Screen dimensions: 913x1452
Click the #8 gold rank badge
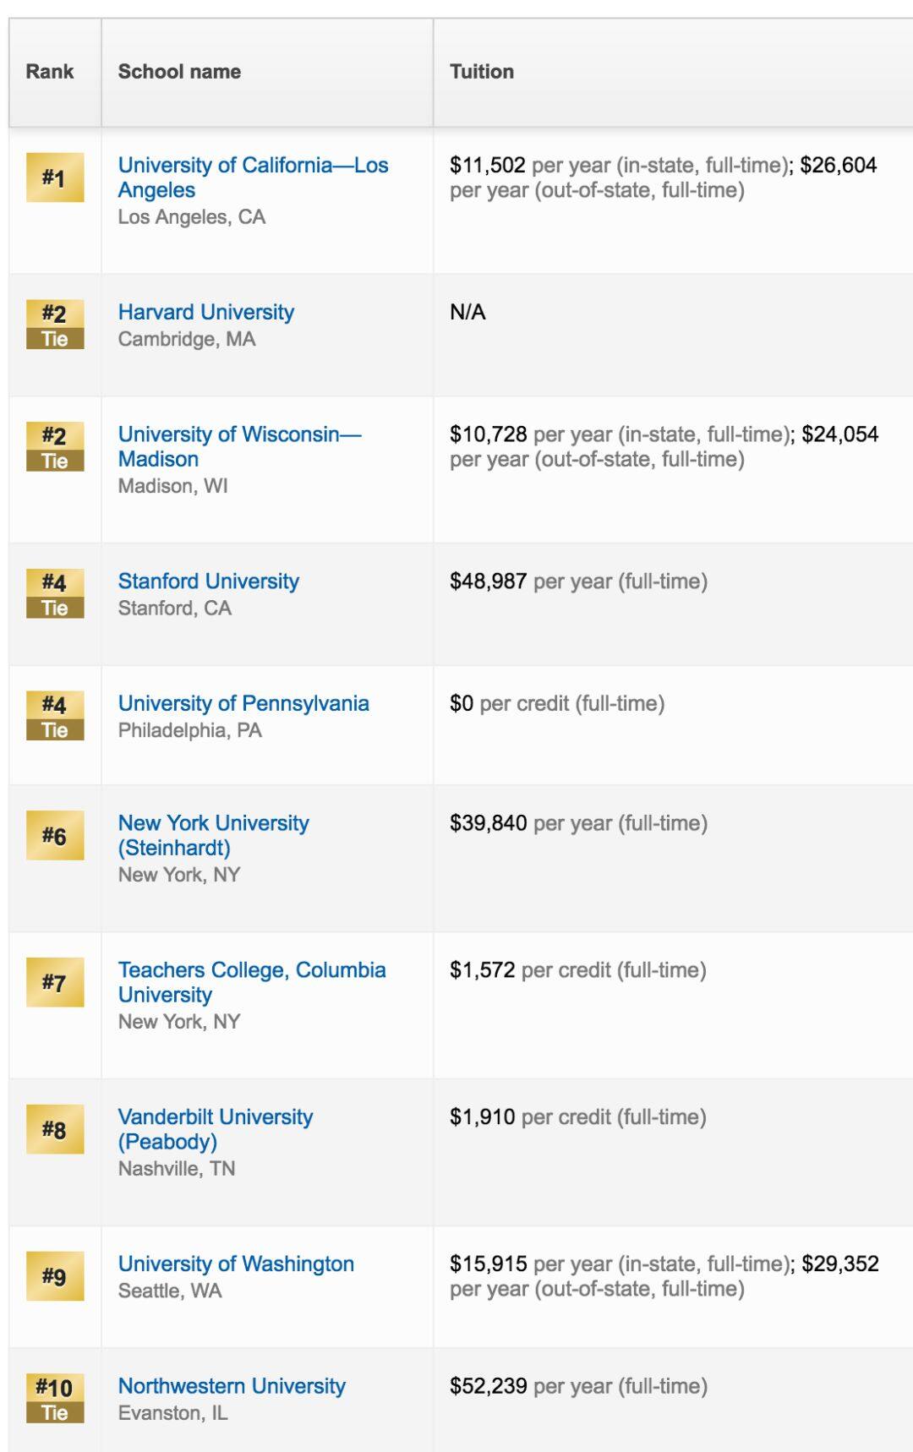tap(55, 1129)
